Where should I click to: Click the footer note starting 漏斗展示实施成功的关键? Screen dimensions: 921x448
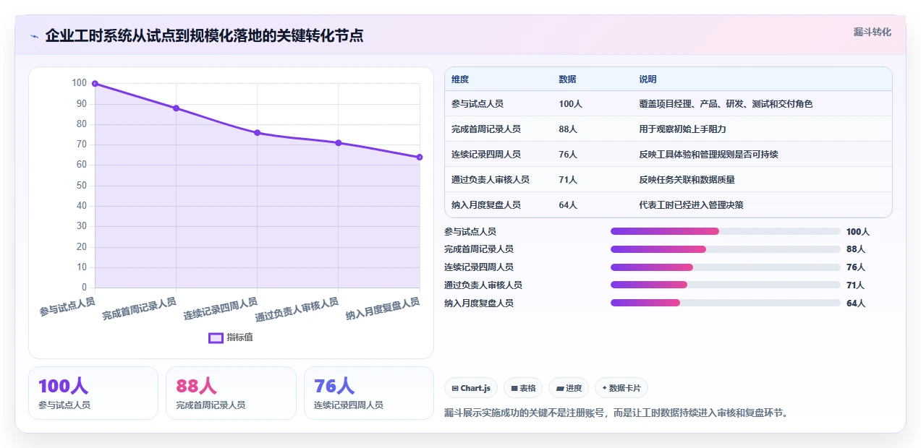pyautogui.click(x=616, y=413)
